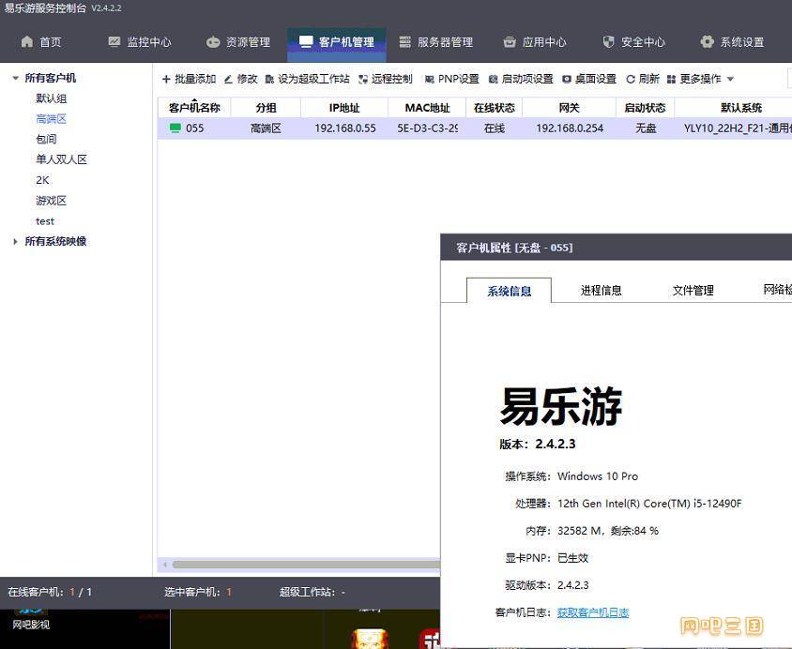Expand the 所有系统映像 tree arrow

[x=15, y=242]
